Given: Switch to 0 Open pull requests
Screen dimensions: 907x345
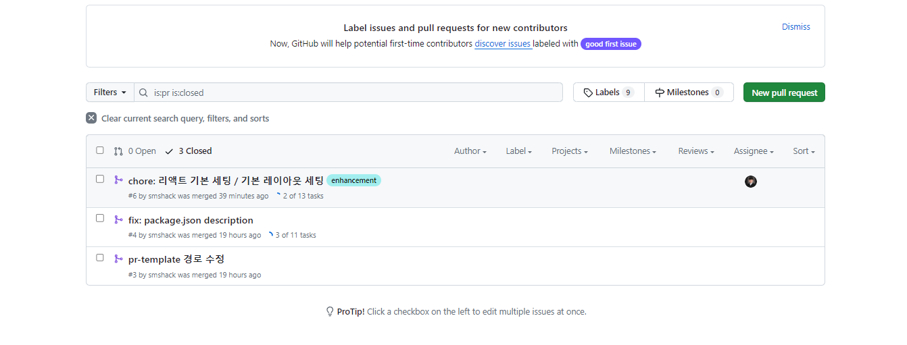Looking at the screenshot, I should click(x=135, y=151).
